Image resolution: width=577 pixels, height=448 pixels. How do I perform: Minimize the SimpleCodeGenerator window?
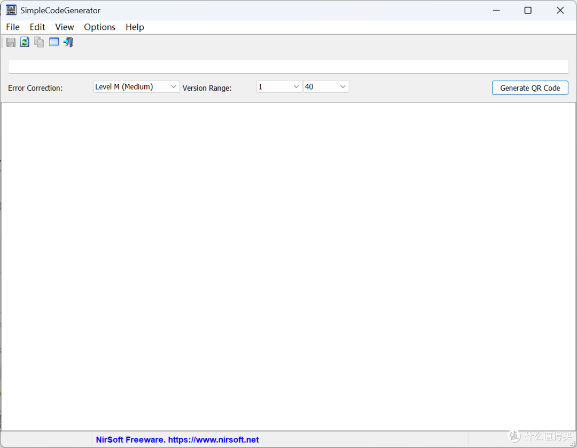coord(496,10)
